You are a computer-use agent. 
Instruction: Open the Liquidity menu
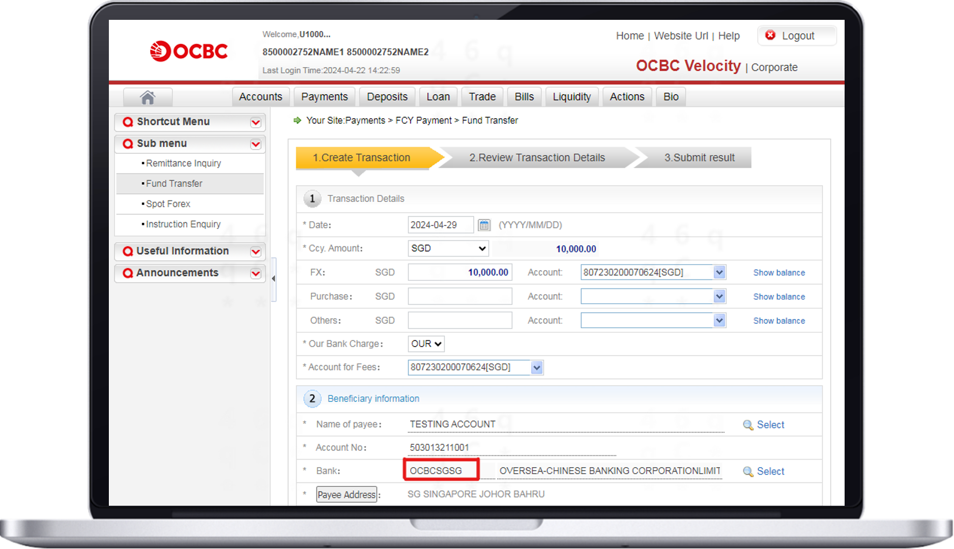[x=572, y=97]
